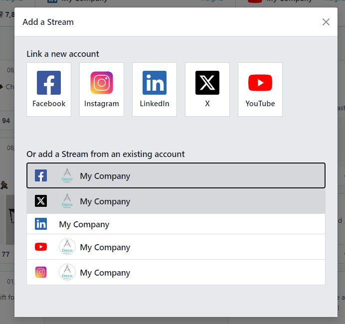The height and width of the screenshot is (324, 345).
Task: Click the 'Facebook' label under new account
Action: (x=49, y=104)
